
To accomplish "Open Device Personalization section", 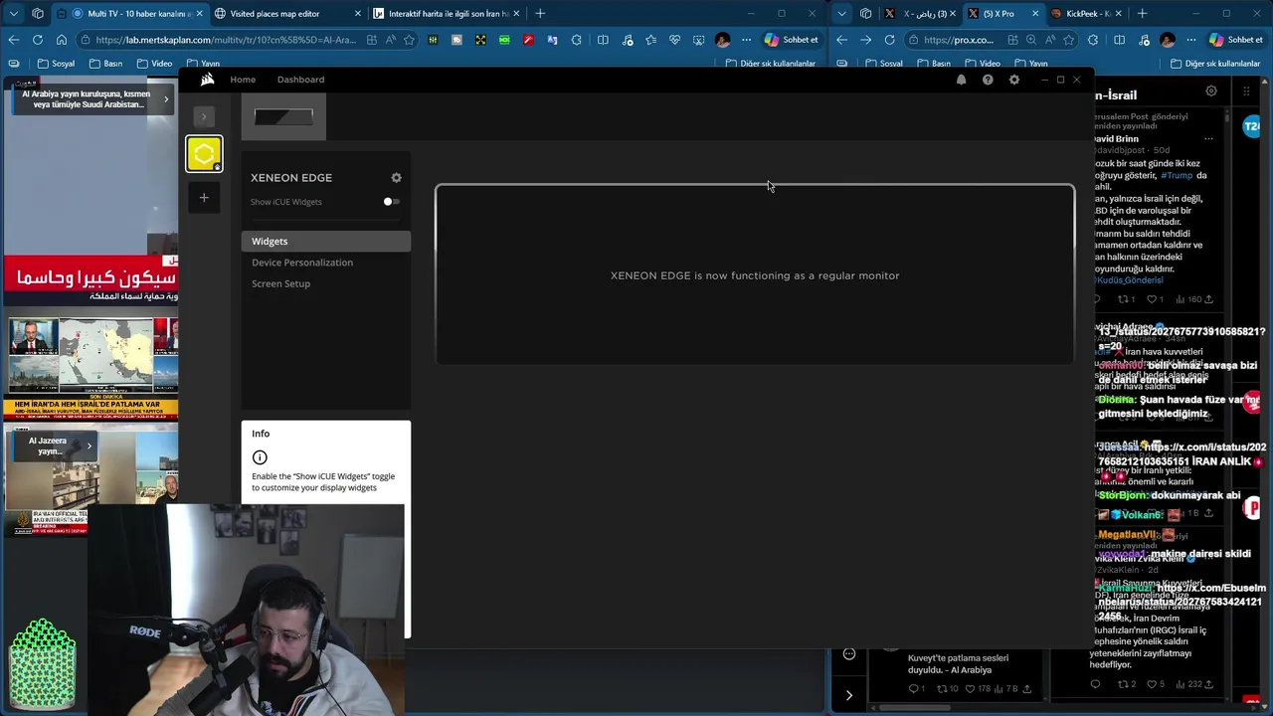I will coord(302,263).
